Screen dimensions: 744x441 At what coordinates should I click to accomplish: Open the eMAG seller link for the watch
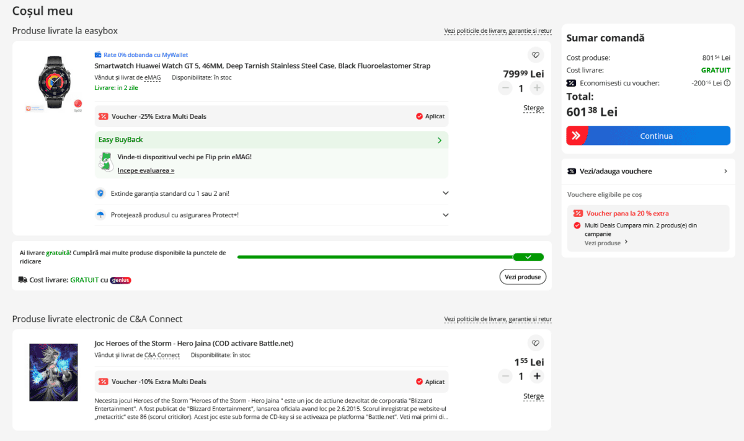153,77
